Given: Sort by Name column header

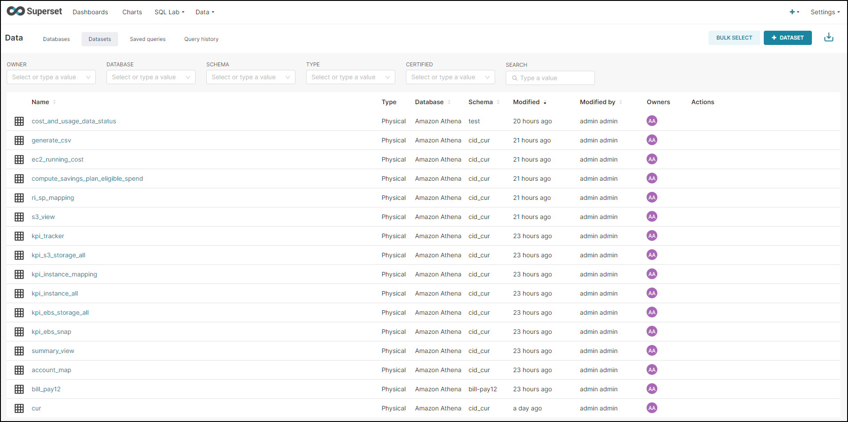Looking at the screenshot, I should (44, 102).
